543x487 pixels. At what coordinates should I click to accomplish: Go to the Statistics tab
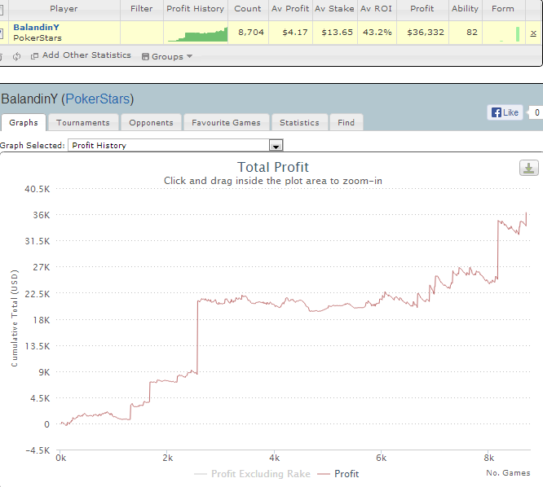pyautogui.click(x=299, y=122)
